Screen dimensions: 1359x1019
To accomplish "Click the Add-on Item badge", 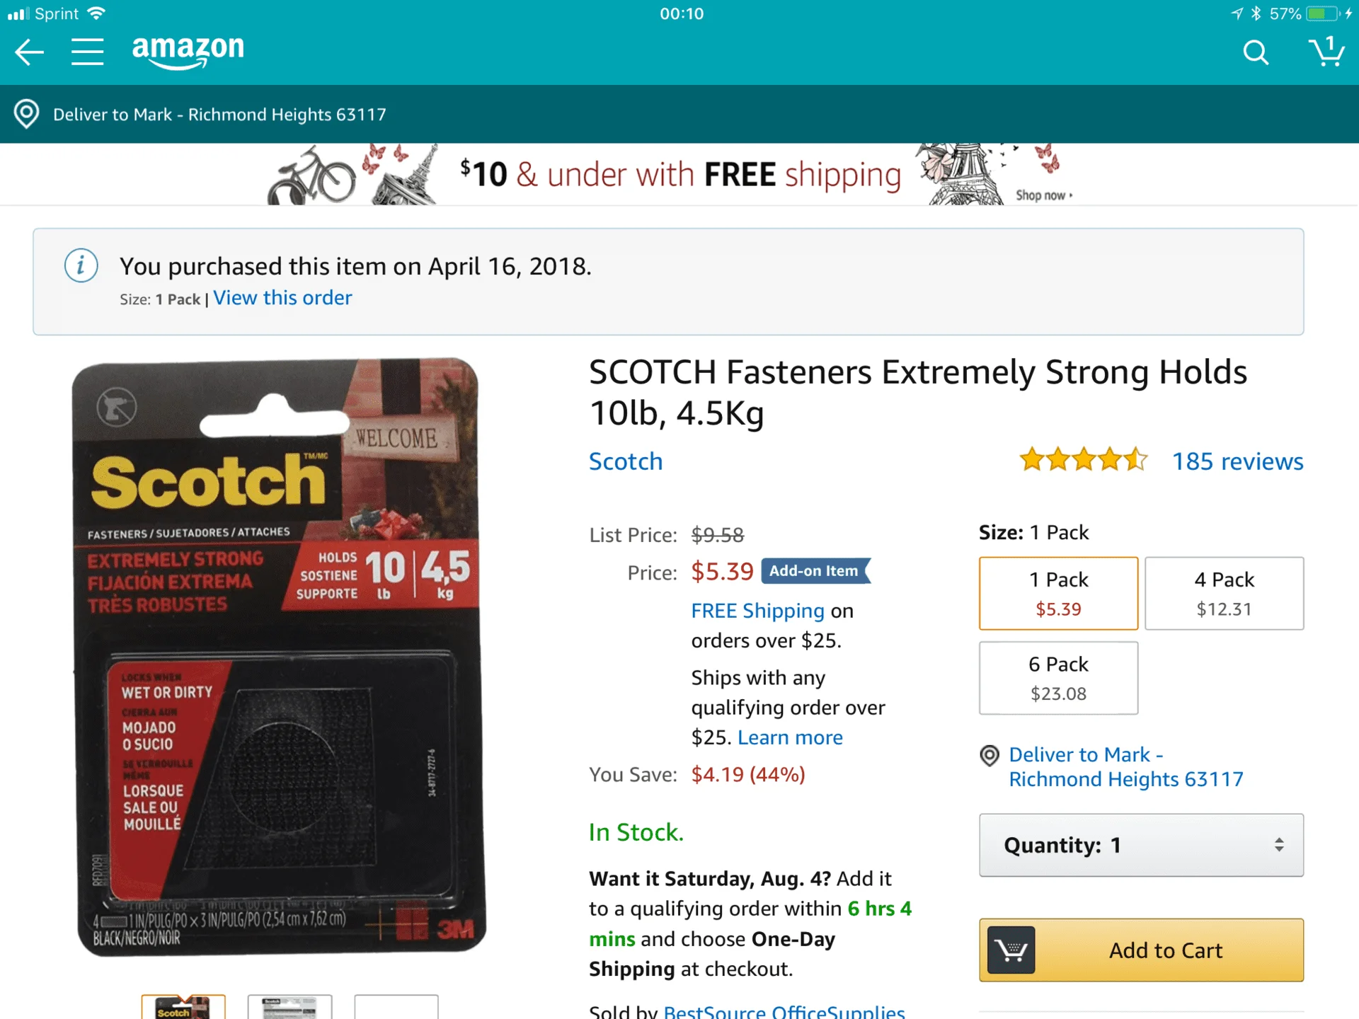I will (815, 571).
